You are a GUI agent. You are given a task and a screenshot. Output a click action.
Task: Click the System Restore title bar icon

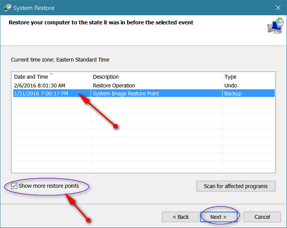point(7,8)
